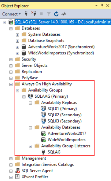This screenshot has width=111, height=181.
Task: Click the Databases folder icon
Action: point(18,28)
